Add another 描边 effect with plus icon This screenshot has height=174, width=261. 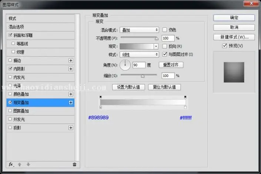tap(71, 60)
